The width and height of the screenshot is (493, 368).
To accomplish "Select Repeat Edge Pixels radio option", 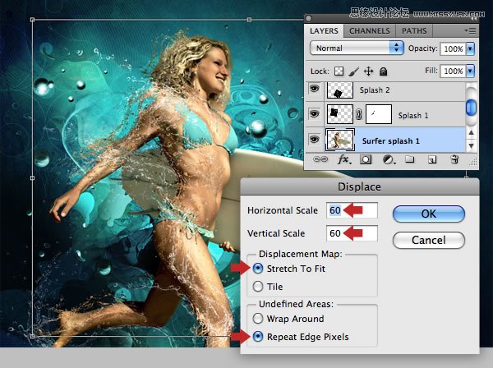I will 258,337.
